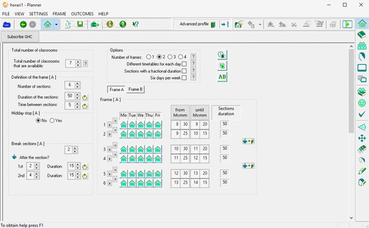Open the info icon in toolbar

(109, 24)
